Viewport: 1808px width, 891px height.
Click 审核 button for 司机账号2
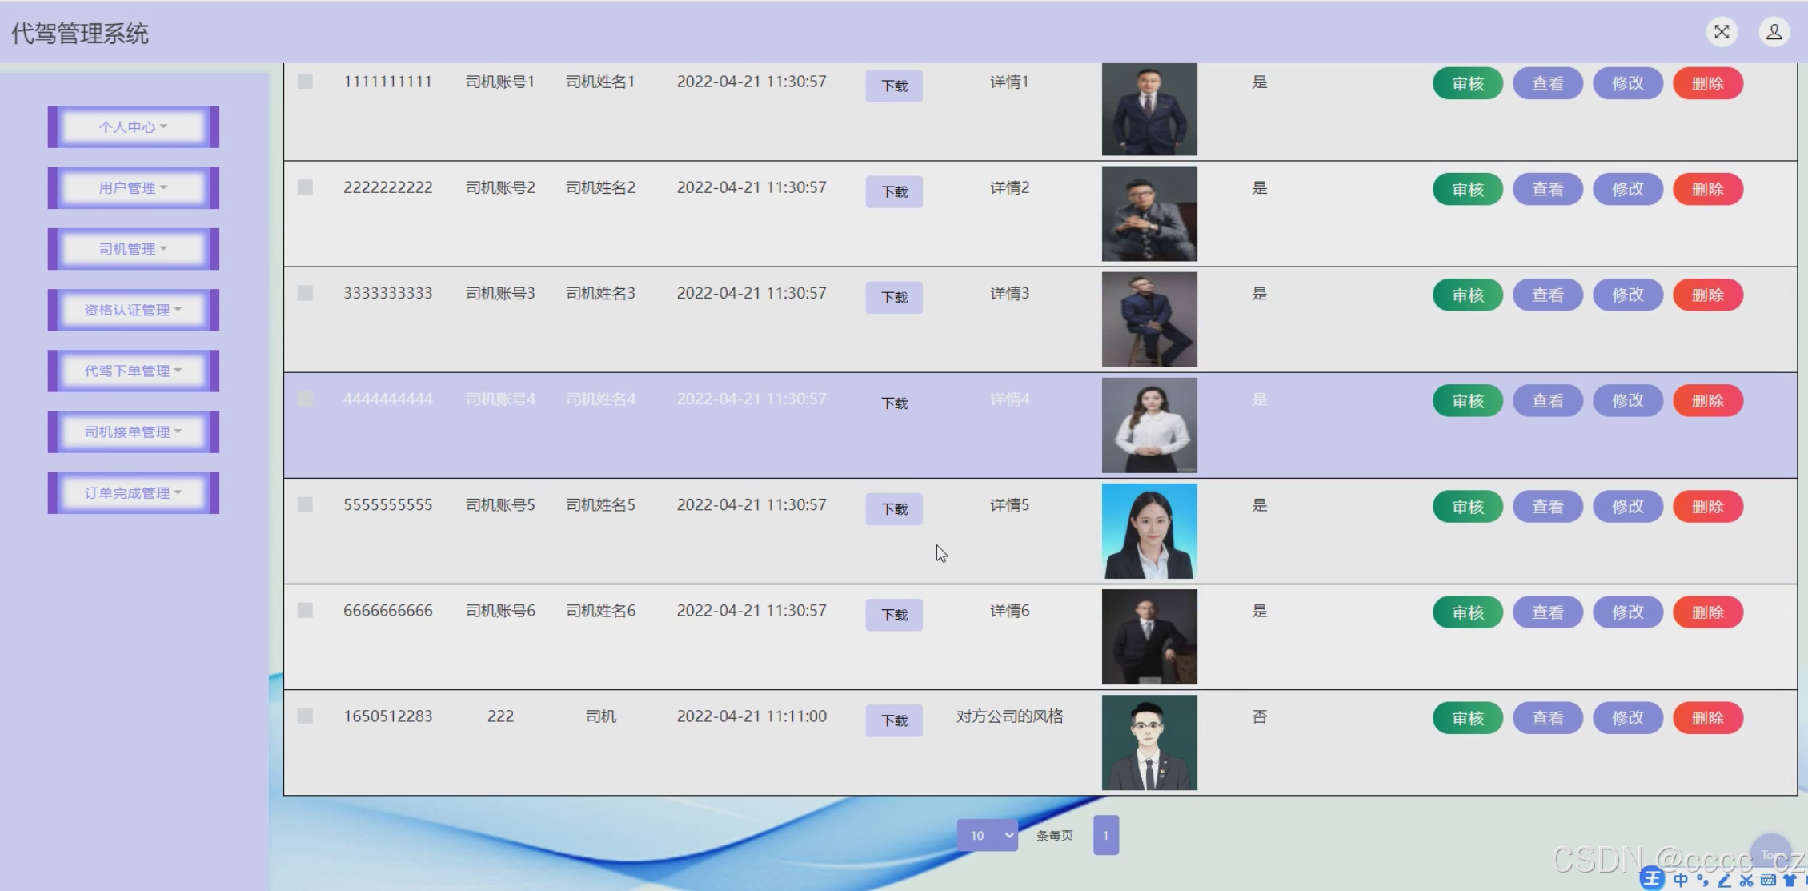pyautogui.click(x=1467, y=190)
